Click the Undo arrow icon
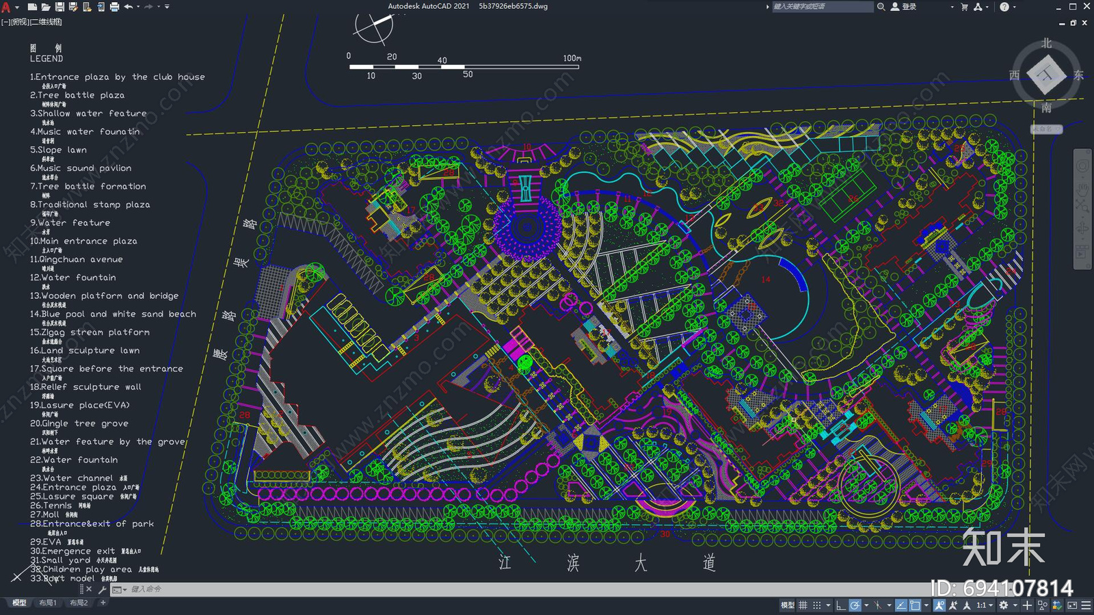 (x=128, y=7)
